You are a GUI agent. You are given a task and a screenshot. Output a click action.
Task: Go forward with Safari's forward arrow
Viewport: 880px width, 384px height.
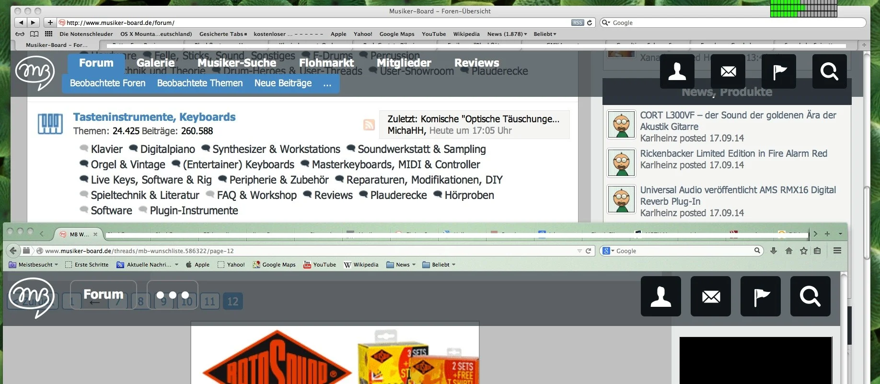(x=33, y=23)
